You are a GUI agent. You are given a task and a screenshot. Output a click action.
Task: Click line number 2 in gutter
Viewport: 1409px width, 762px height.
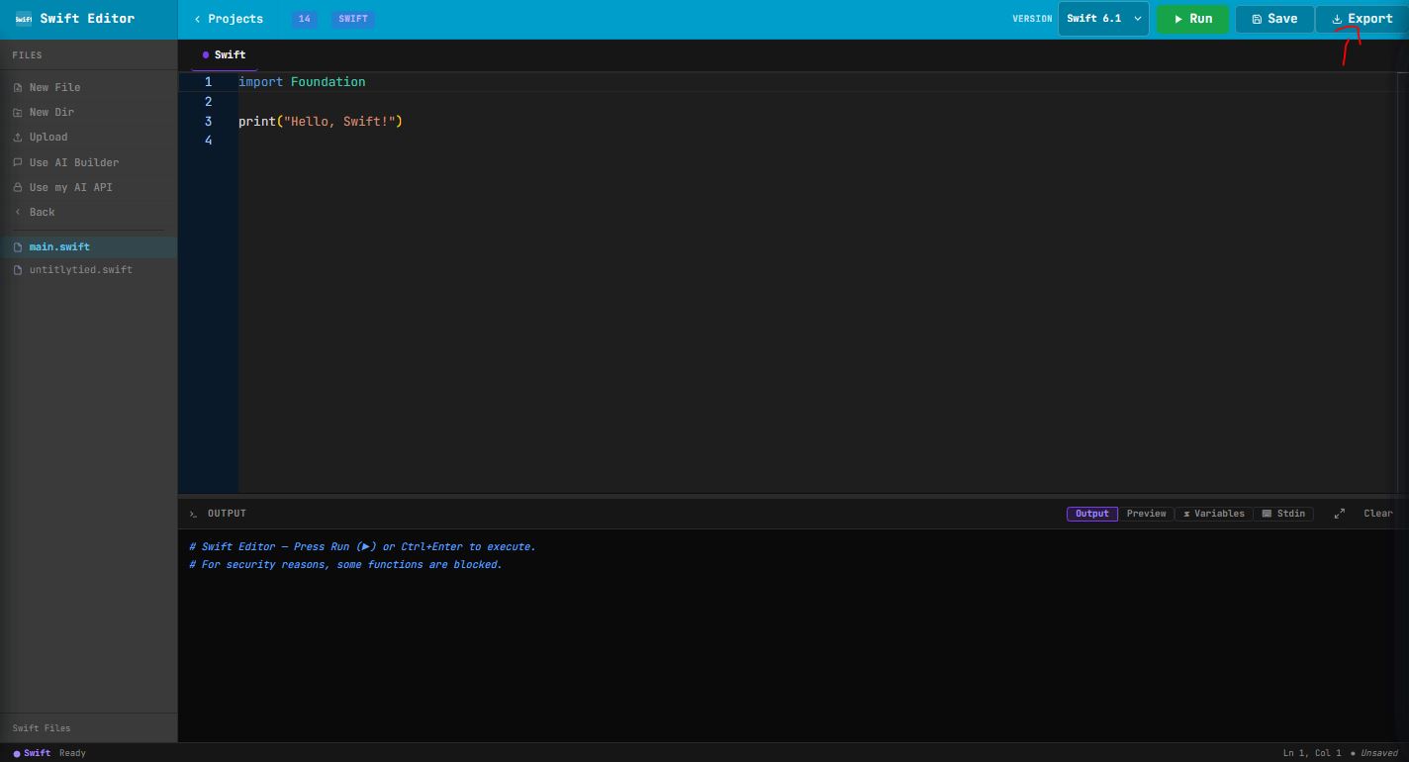coord(208,102)
